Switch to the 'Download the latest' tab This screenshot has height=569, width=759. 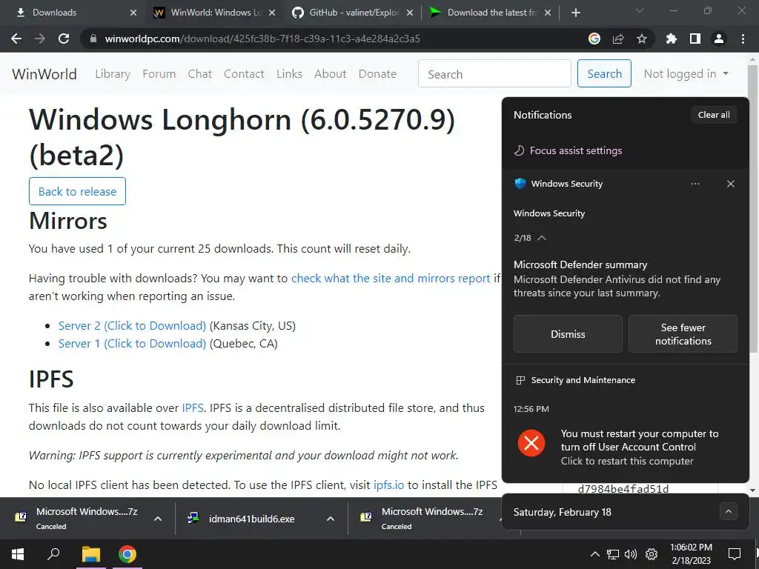pyautogui.click(x=491, y=13)
